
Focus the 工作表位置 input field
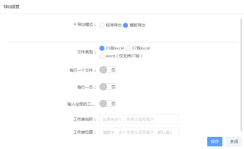pos(139,132)
